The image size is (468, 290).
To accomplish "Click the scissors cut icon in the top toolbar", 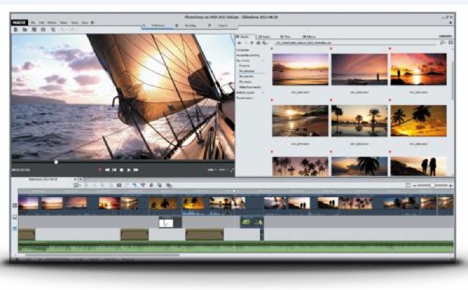I will coord(52,30).
